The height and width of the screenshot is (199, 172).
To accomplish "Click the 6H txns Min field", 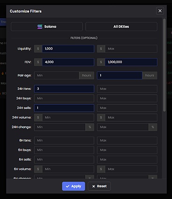I will tap(64, 140).
